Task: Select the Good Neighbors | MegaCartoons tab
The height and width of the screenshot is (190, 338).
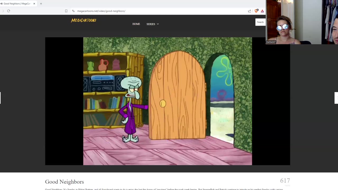Action: pyautogui.click(x=18, y=4)
